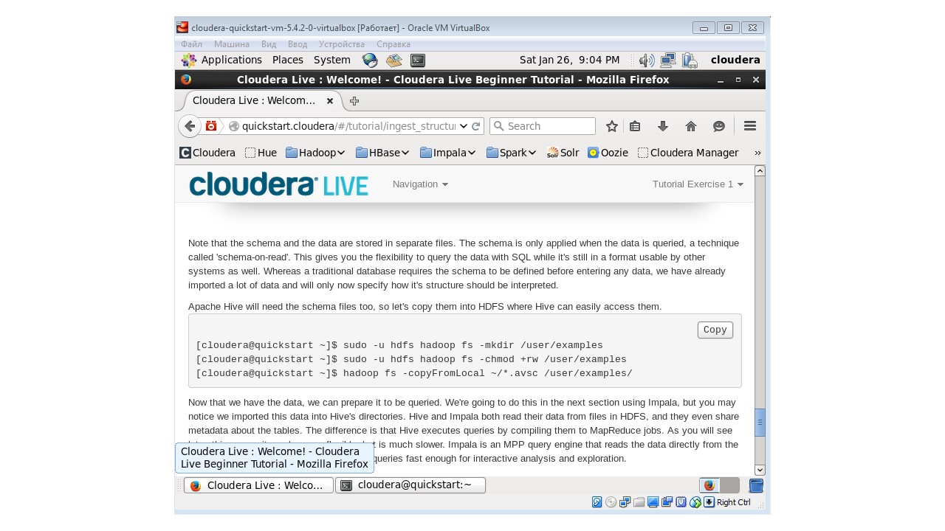Screen dimensions: 945x531
Task: Show bookmarks list icon in Firefox toolbar
Action: pos(635,126)
